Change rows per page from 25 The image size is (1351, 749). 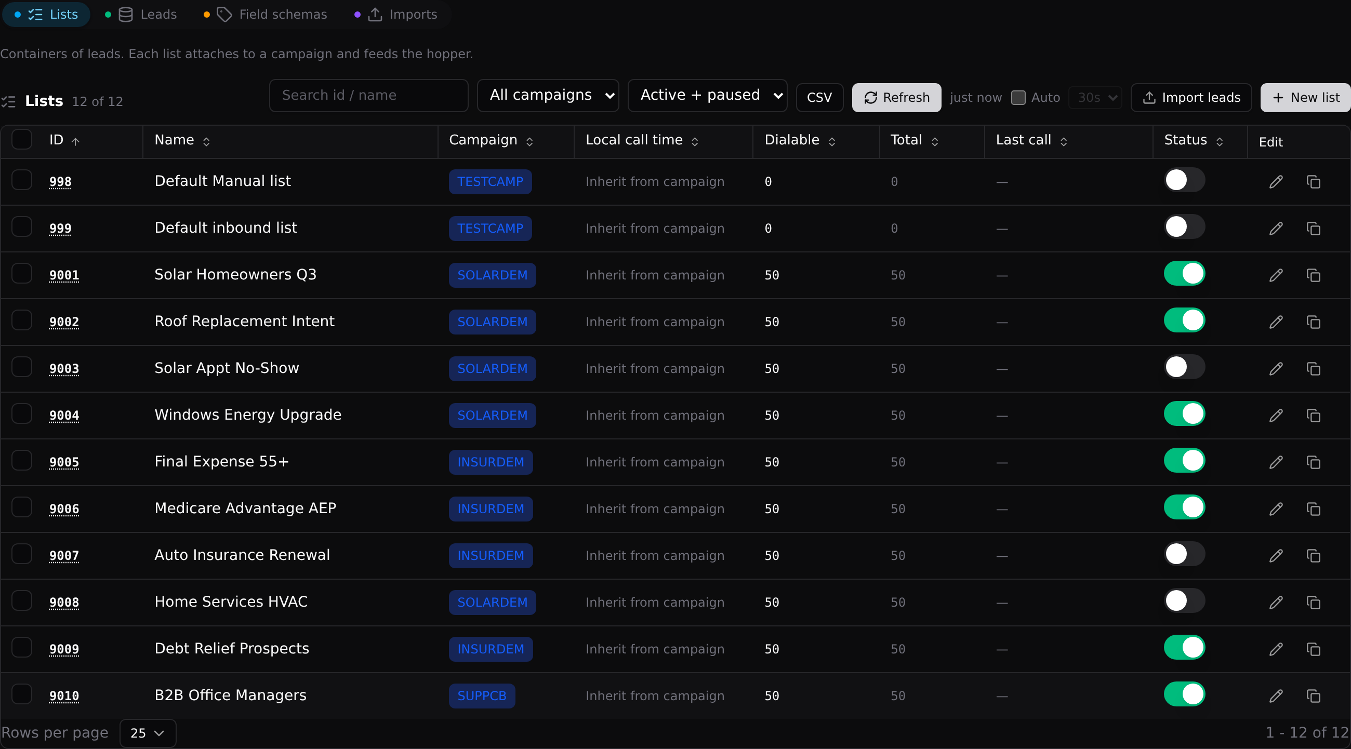pos(148,733)
